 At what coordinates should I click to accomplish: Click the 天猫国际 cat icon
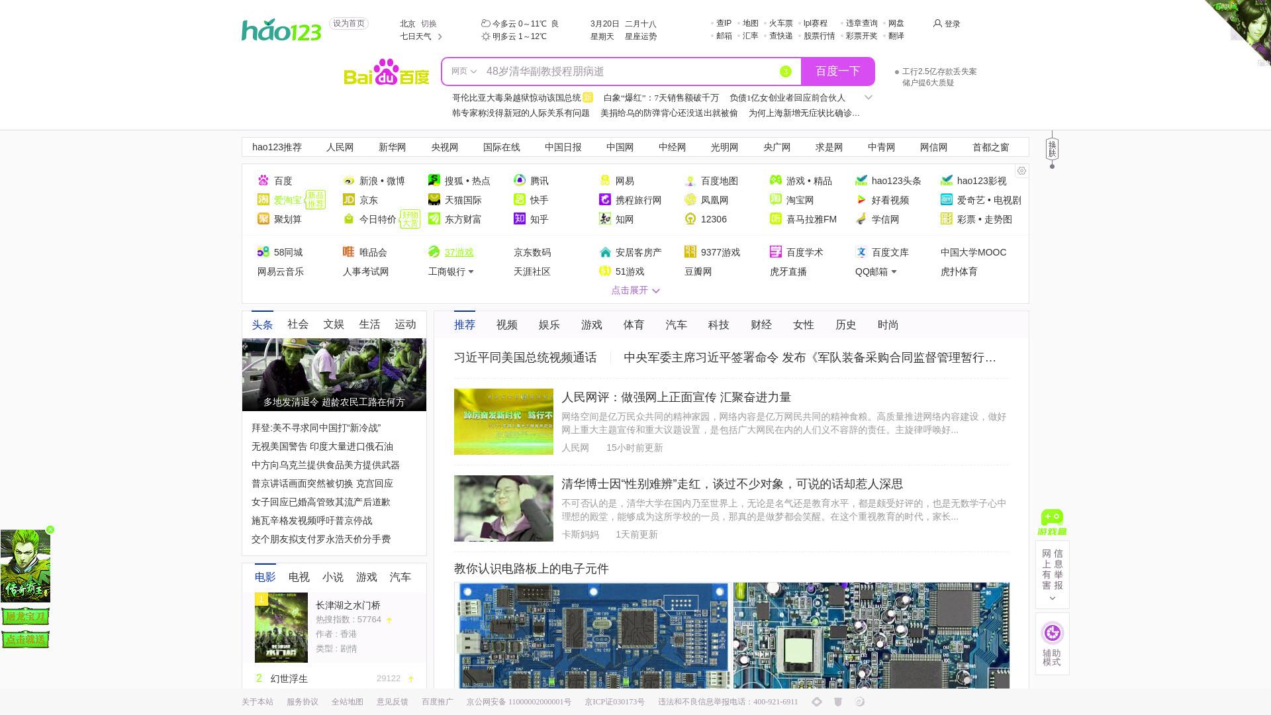(434, 199)
